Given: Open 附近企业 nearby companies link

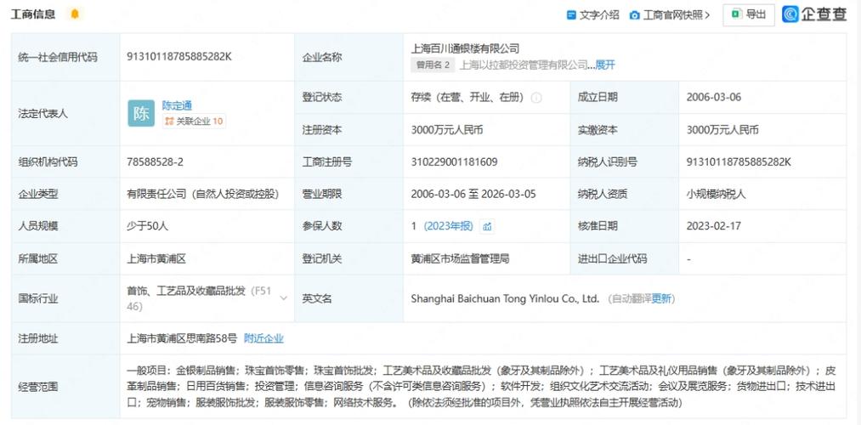Looking at the screenshot, I should click(263, 338).
